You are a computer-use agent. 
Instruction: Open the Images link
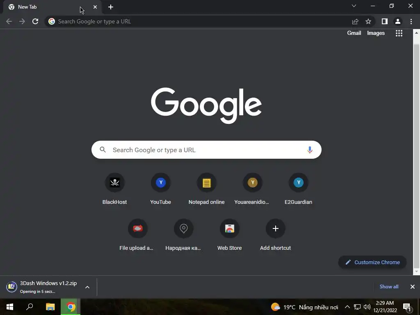376,33
